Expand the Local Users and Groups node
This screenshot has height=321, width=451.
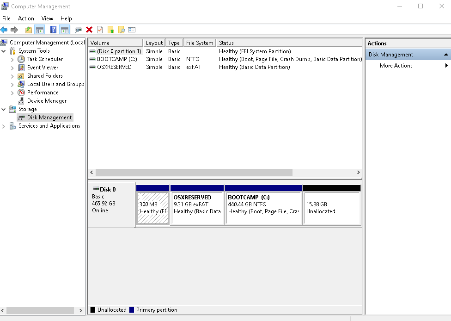tap(12, 85)
